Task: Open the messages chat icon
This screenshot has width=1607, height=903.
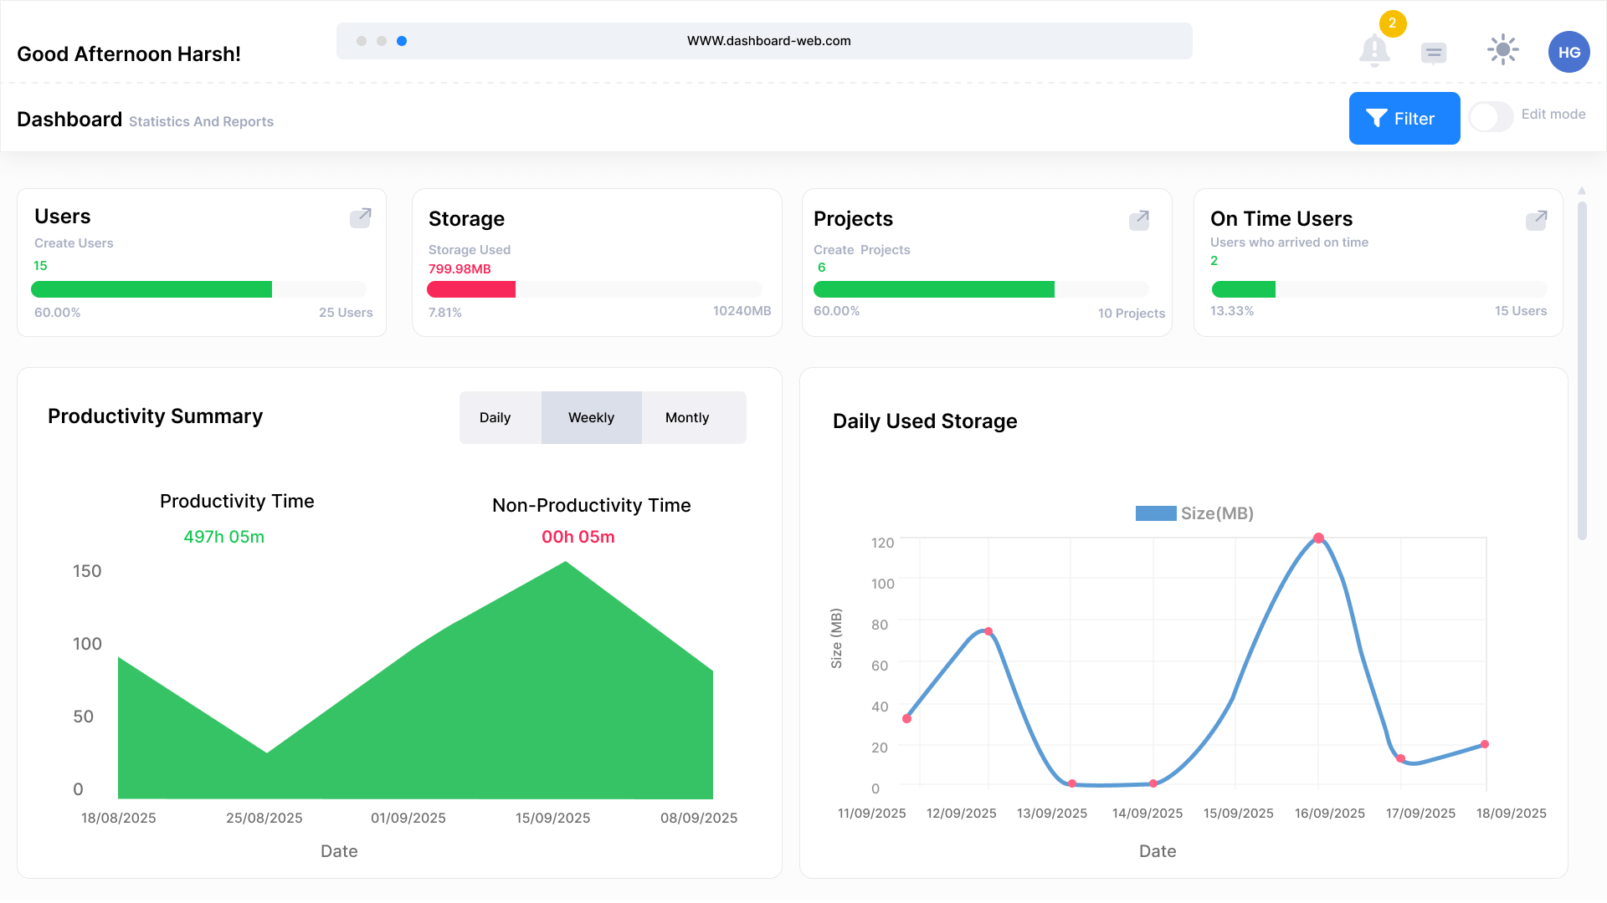Action: click(1433, 52)
